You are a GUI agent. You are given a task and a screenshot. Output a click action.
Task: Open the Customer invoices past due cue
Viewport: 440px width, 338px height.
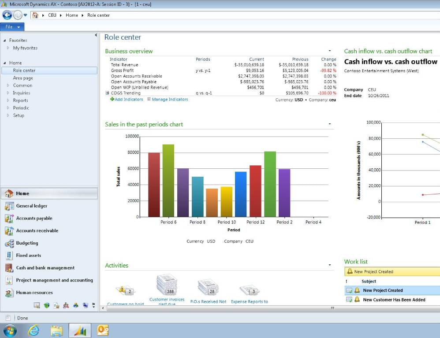(167, 289)
